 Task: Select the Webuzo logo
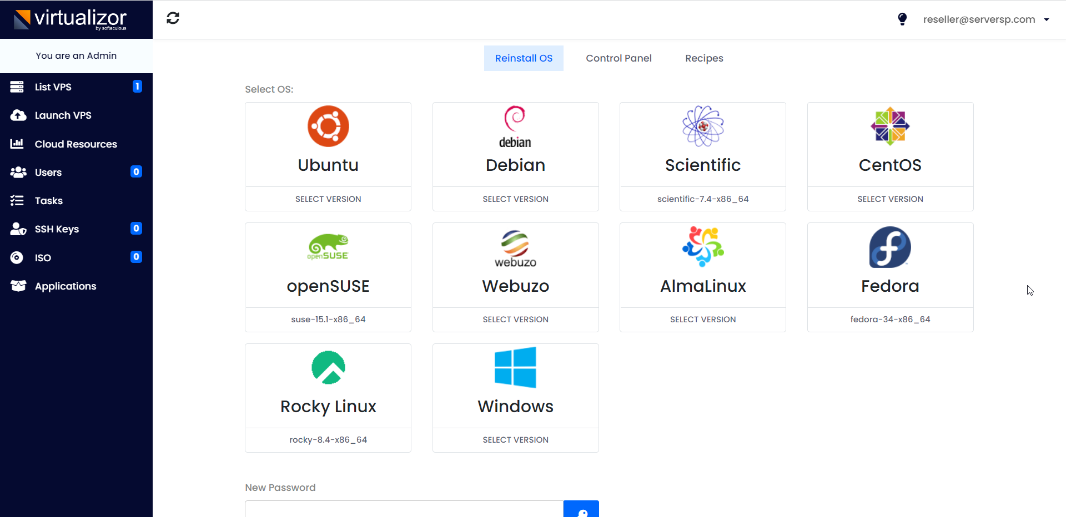click(515, 249)
